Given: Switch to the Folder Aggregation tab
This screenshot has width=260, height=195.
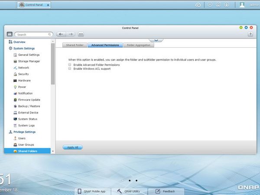Looking at the screenshot, I should tap(139, 45).
